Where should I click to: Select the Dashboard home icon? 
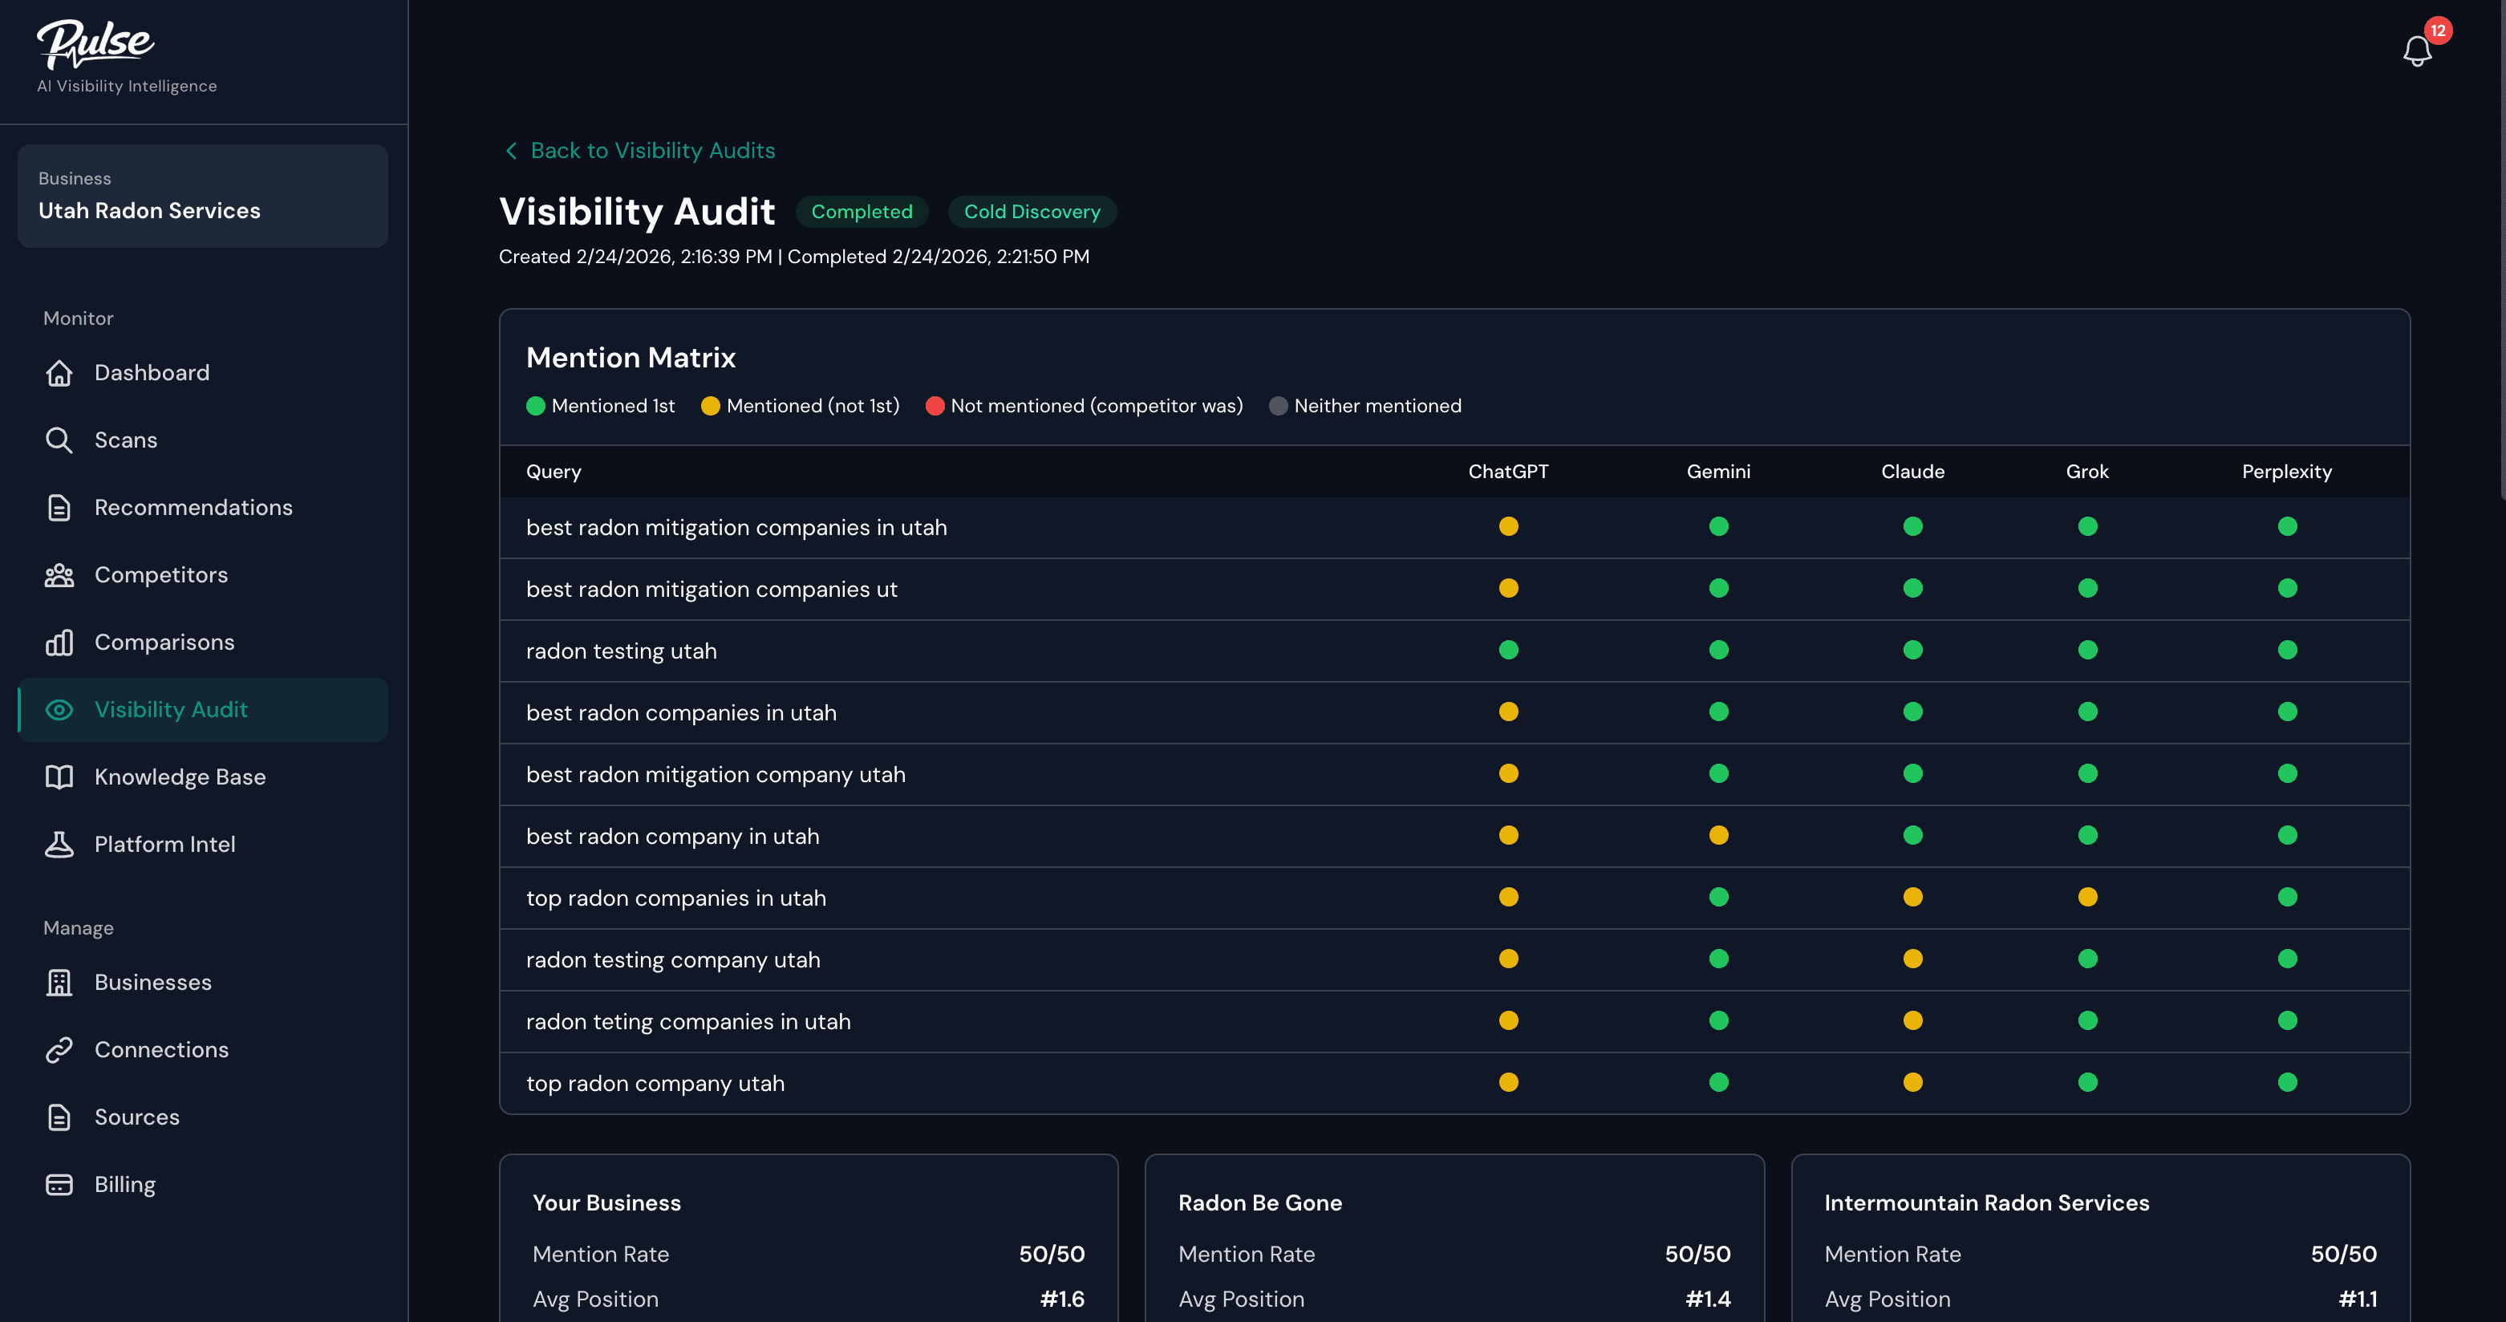point(59,372)
